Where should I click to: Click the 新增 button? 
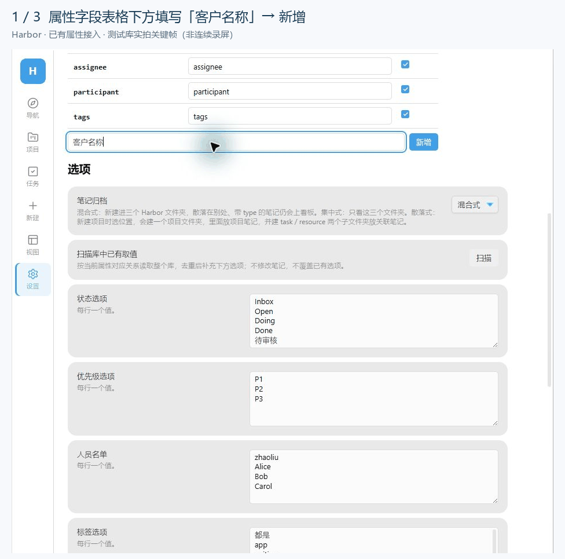(x=423, y=142)
